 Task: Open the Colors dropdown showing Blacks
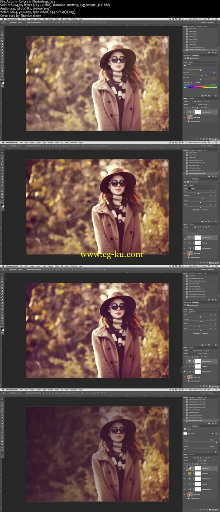point(203,189)
